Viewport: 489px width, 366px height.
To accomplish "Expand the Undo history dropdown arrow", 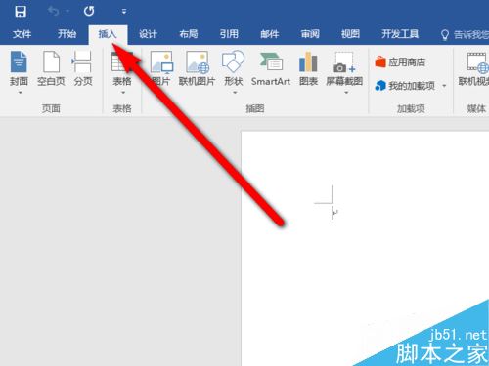I will tap(67, 12).
